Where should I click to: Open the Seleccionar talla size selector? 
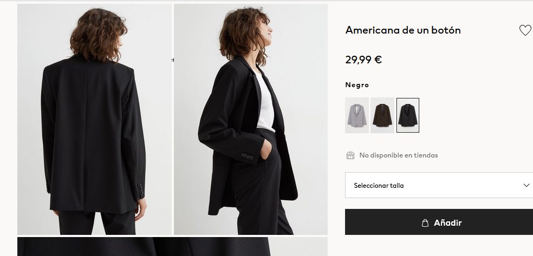tap(439, 185)
